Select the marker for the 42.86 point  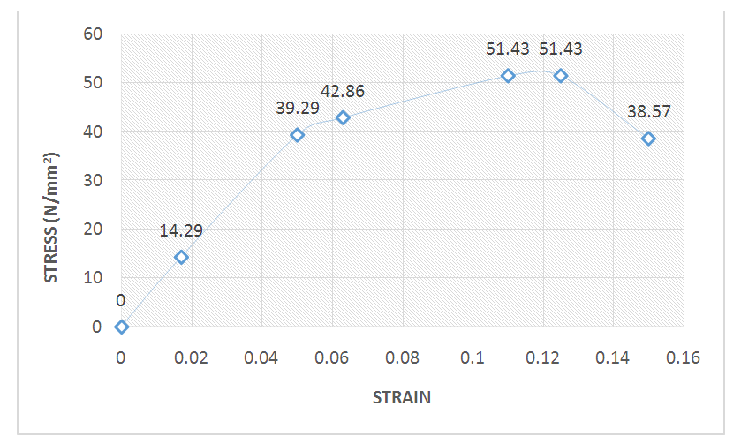pos(343,117)
